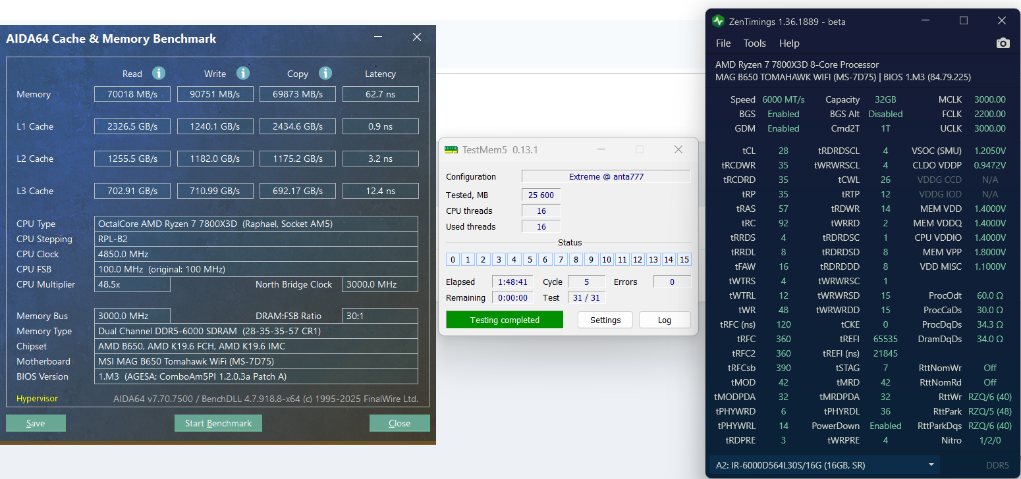
Task: Click the AIDA64 Close button
Action: click(399, 423)
